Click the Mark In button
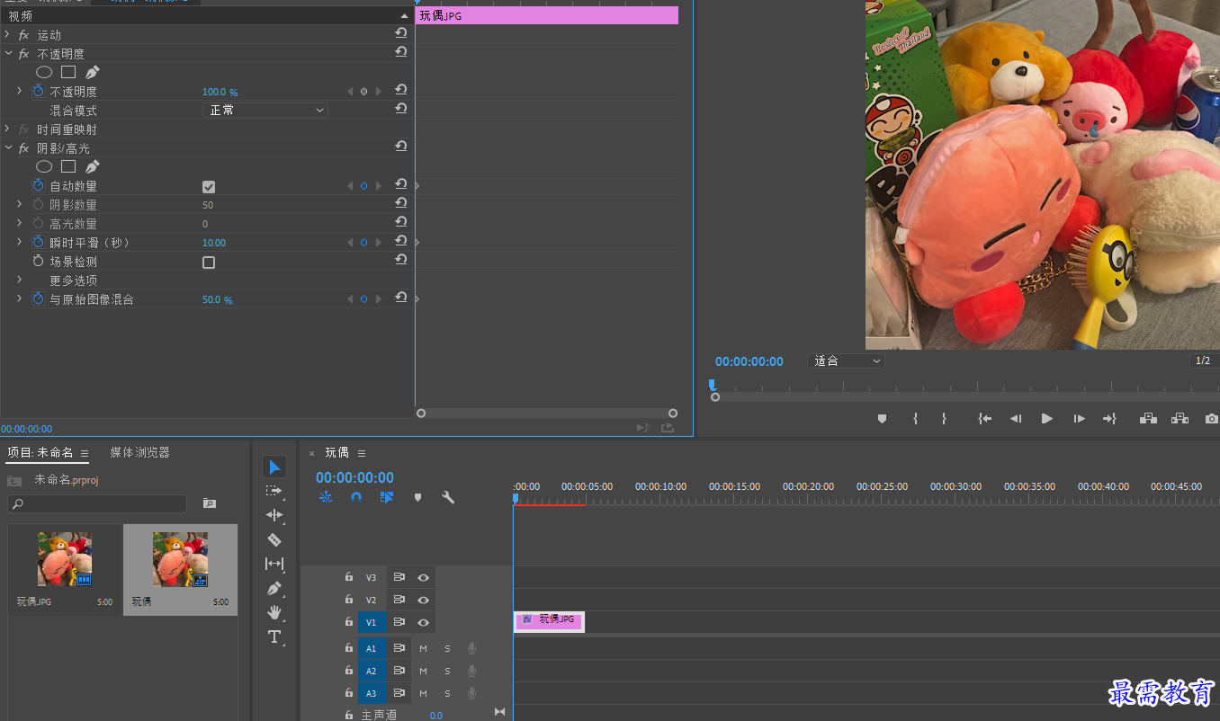1220x721 pixels. point(915,419)
